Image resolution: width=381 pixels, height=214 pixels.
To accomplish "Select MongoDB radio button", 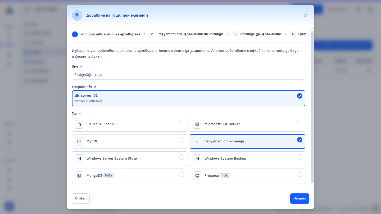I will (182, 174).
